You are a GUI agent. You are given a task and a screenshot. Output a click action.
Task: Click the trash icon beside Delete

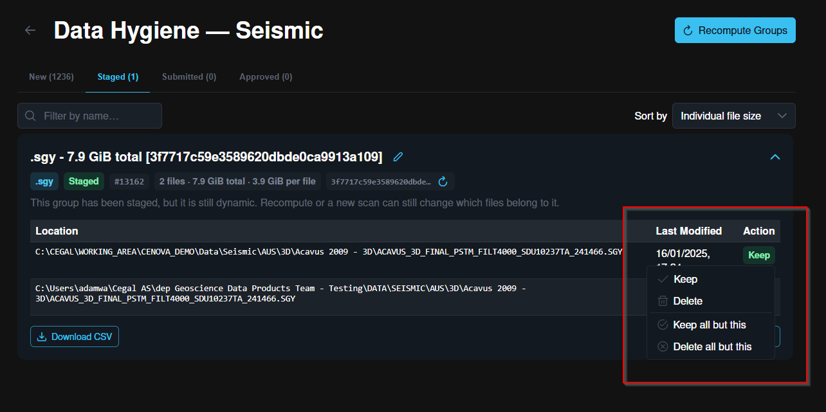tap(663, 301)
